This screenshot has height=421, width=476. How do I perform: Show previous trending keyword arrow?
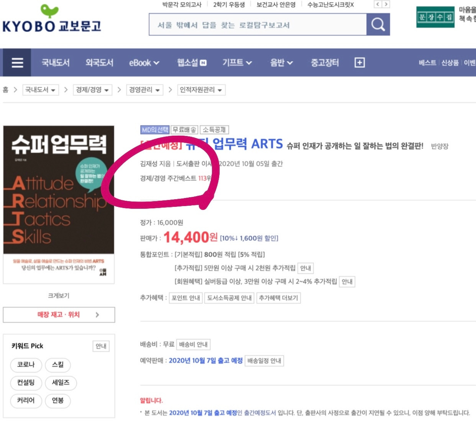pyautogui.click(x=378, y=4)
